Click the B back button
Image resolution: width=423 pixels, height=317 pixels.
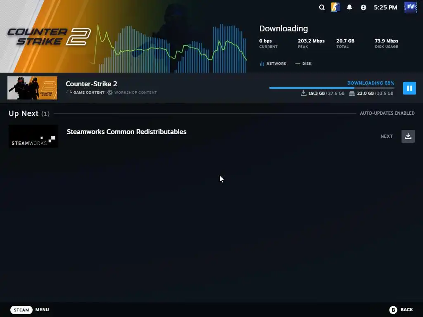393,310
